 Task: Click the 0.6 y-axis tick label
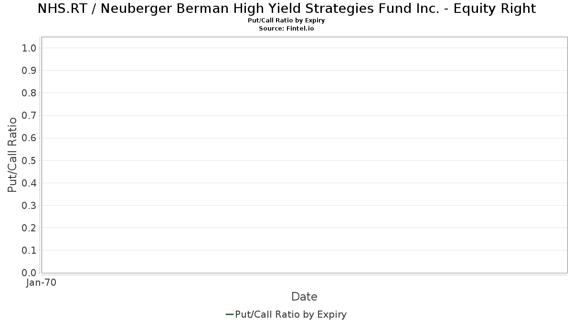click(29, 138)
